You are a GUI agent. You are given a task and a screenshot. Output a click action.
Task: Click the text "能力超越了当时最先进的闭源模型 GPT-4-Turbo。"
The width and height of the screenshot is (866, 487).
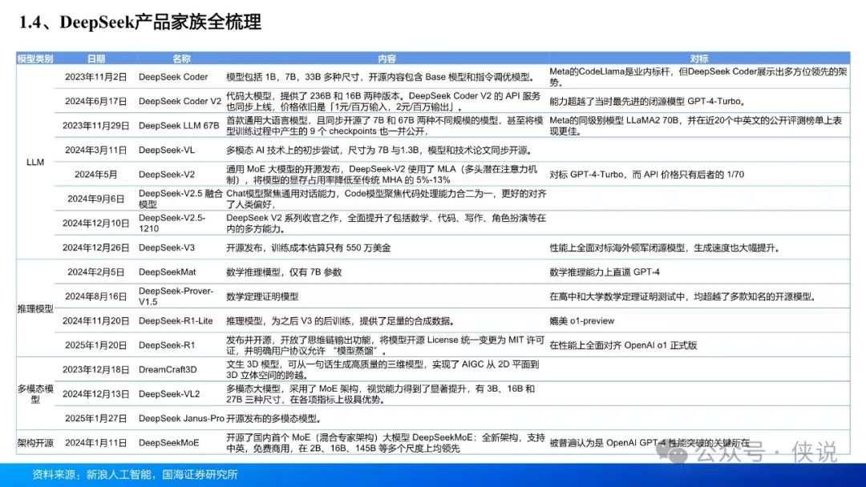(x=648, y=101)
